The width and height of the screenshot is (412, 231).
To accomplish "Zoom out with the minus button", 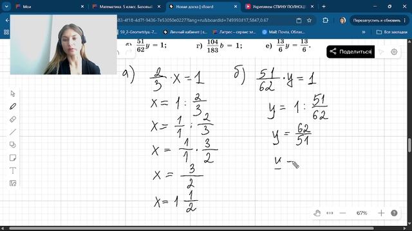I will tap(342, 213).
